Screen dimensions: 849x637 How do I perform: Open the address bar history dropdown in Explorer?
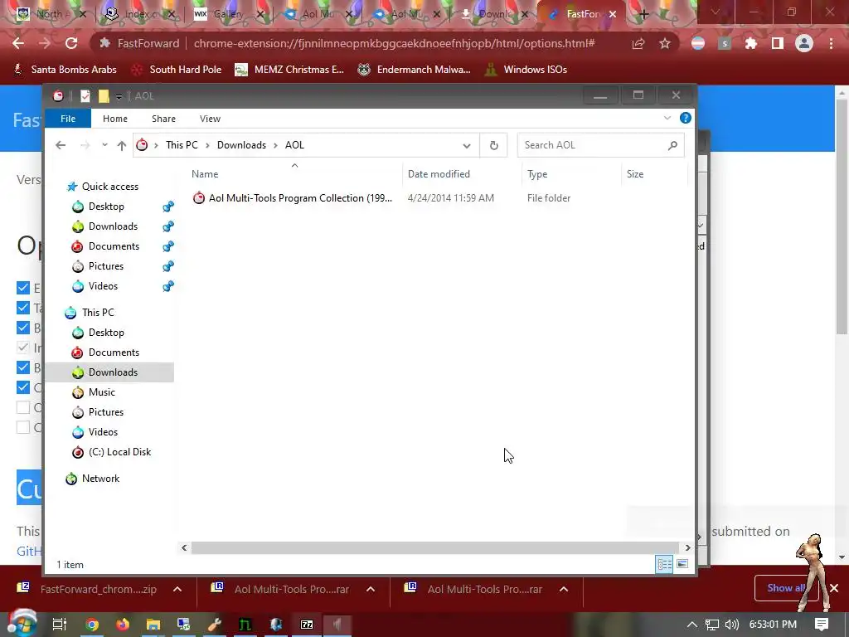click(467, 145)
